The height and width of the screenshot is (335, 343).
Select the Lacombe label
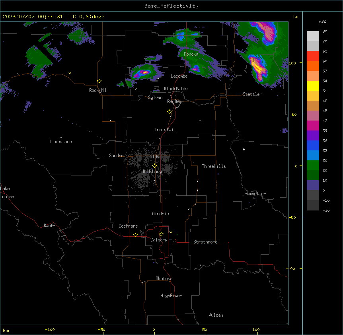point(179,76)
